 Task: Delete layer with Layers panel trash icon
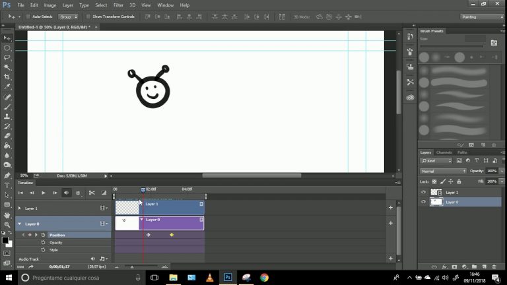point(494,267)
